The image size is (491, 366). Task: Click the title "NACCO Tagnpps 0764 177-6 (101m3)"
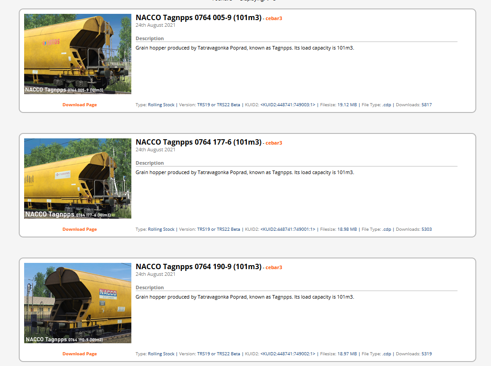pos(198,142)
